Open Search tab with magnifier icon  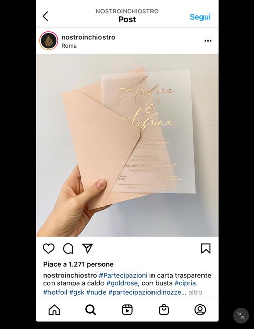[x=91, y=310]
